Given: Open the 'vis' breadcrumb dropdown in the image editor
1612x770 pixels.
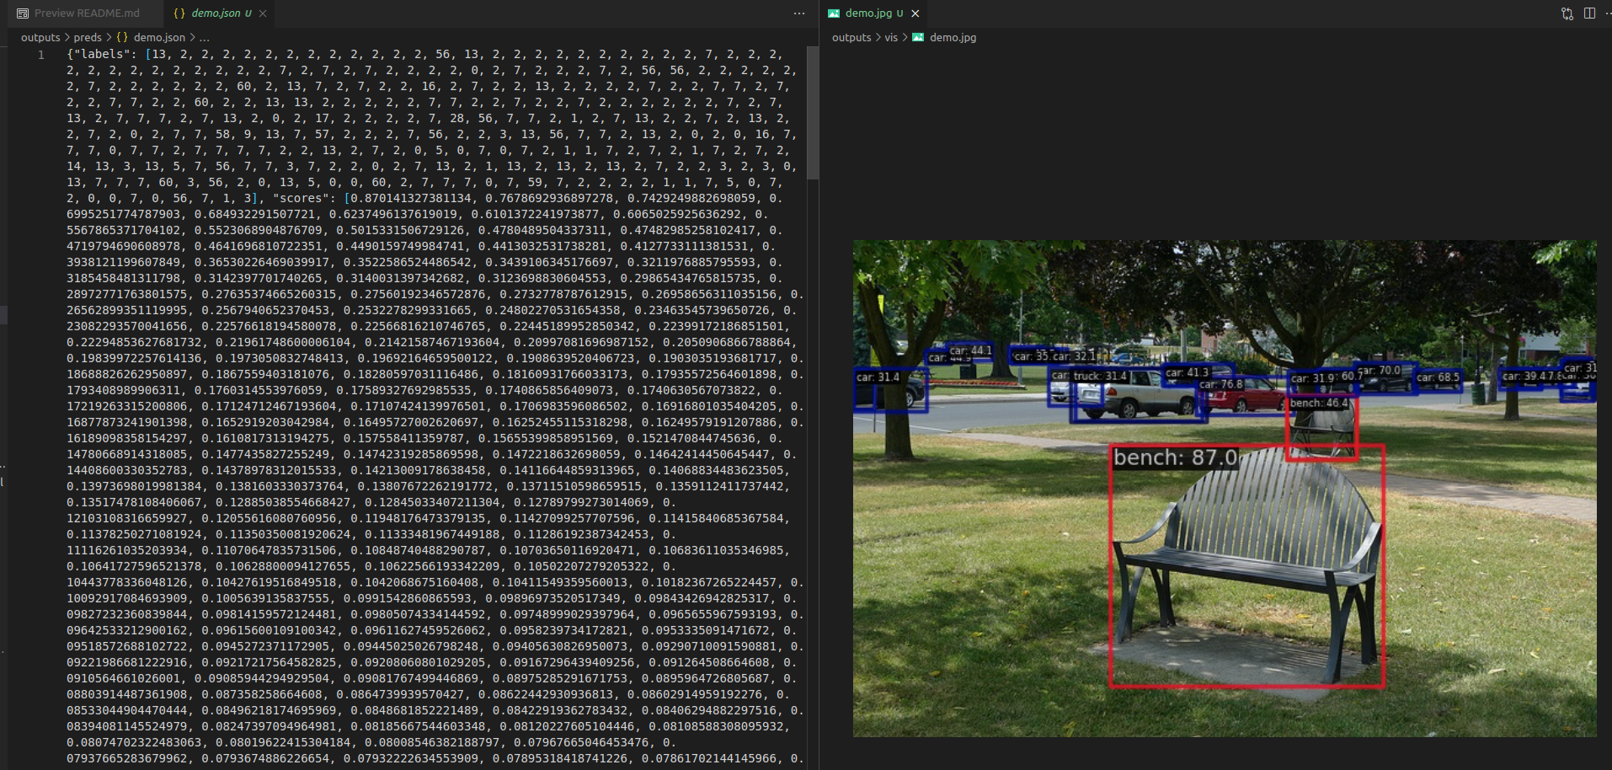Looking at the screenshot, I should point(891,37).
